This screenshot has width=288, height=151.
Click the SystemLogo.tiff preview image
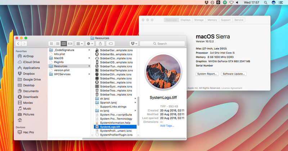pos(163,72)
